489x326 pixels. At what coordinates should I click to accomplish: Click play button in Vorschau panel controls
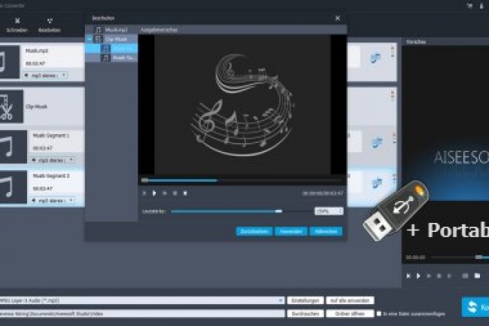418,276
